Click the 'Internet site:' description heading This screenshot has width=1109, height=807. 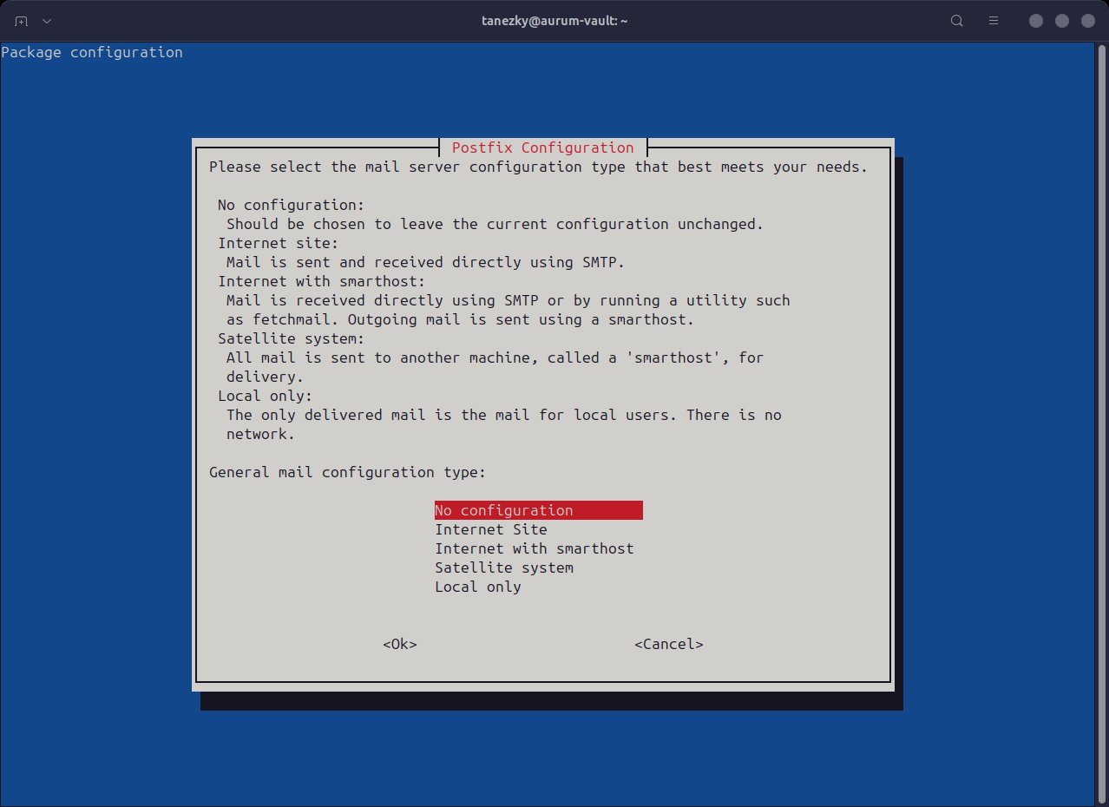coord(279,243)
